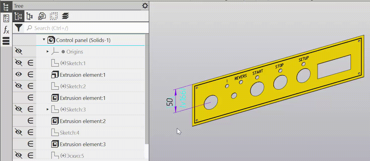This screenshot has height=161, width=370.
Task: Select the dashed-rectangle icon in Tree toolbar
Action: [x=53, y=16]
